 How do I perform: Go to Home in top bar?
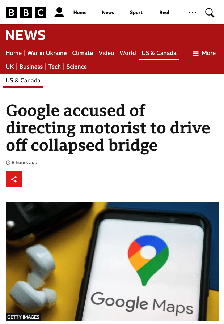pyautogui.click(x=80, y=13)
